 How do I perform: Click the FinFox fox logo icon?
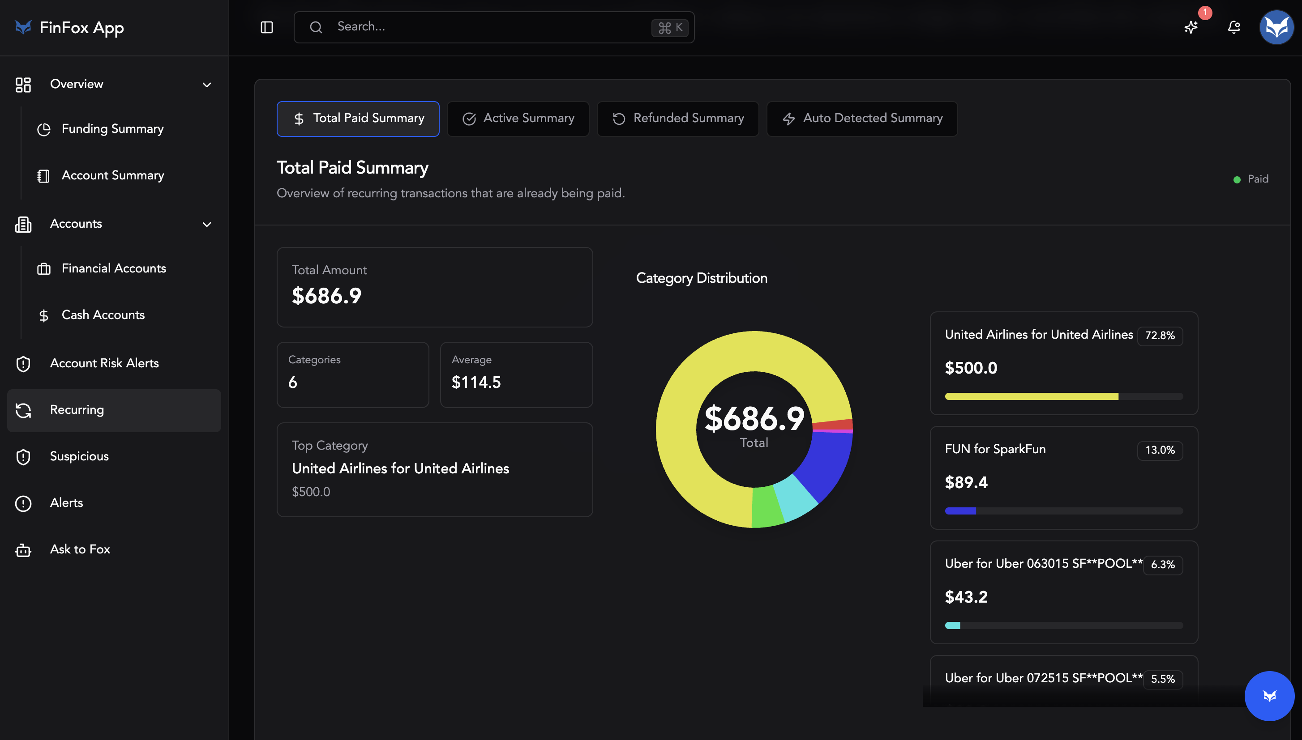tap(23, 27)
